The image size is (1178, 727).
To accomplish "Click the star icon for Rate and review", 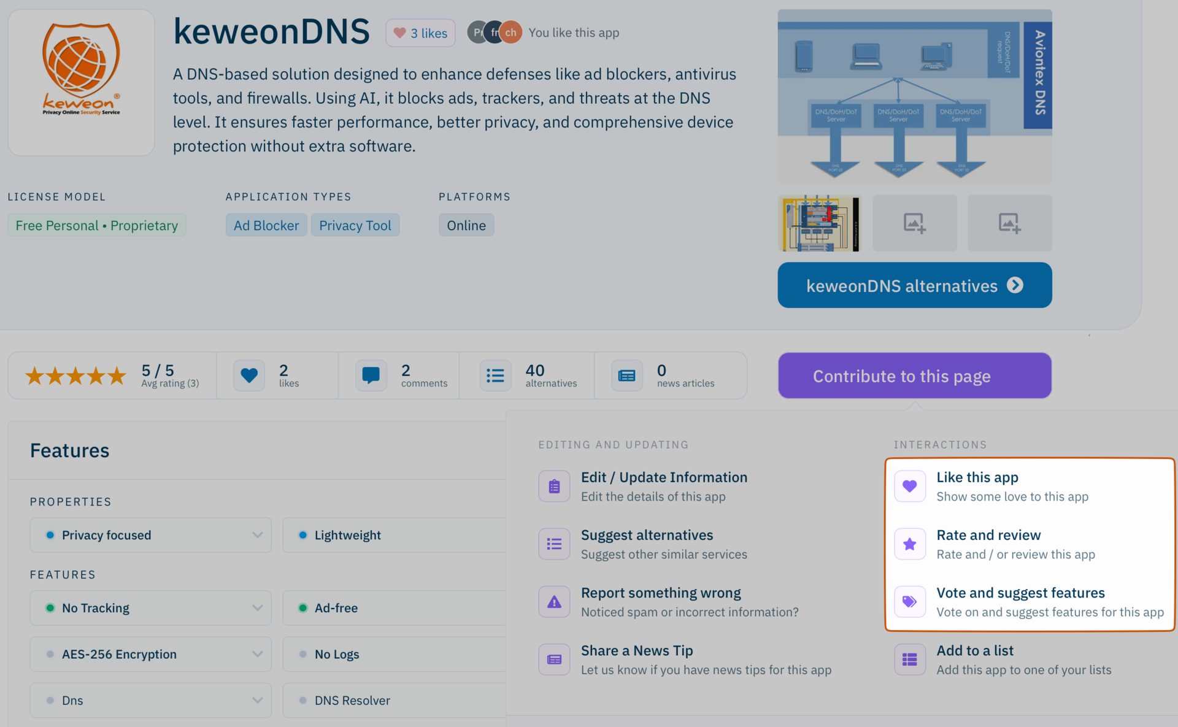I will (909, 544).
